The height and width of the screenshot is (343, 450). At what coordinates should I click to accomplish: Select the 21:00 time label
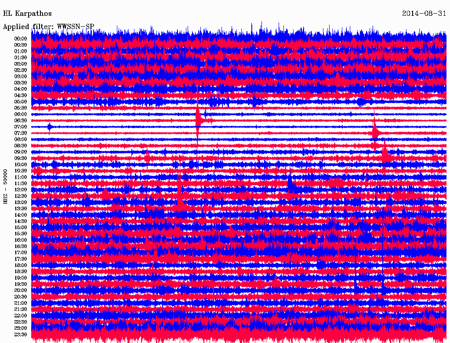coord(21,303)
